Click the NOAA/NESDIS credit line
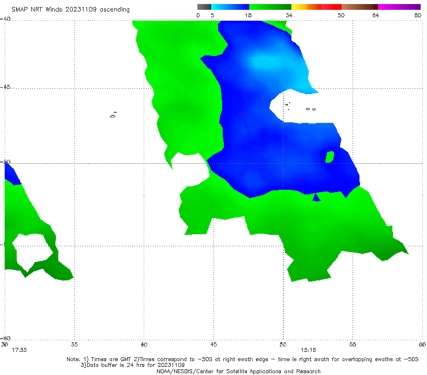Image resolution: width=427 pixels, height=375 pixels. pos(238,371)
